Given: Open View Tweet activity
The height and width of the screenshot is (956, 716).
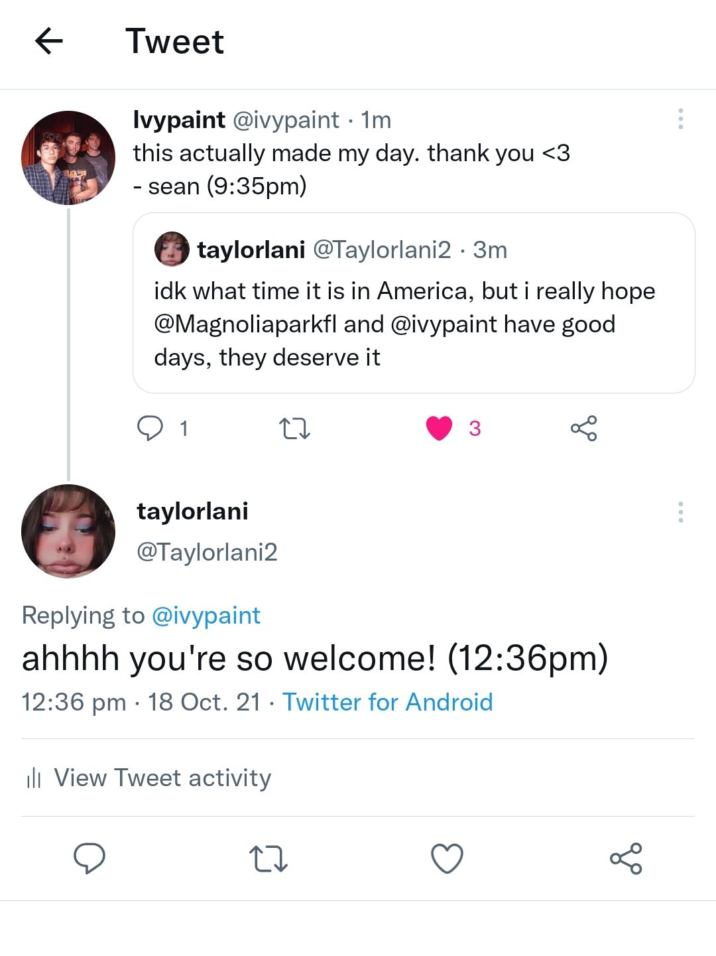Looking at the screenshot, I should [x=162, y=778].
